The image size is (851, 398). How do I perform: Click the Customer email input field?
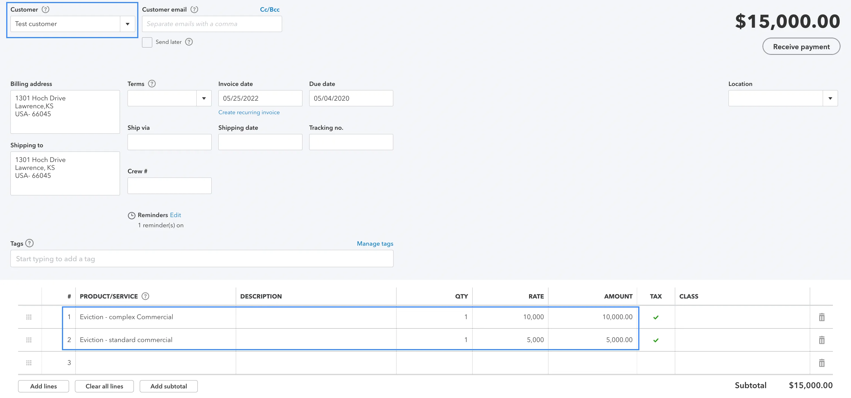point(212,24)
